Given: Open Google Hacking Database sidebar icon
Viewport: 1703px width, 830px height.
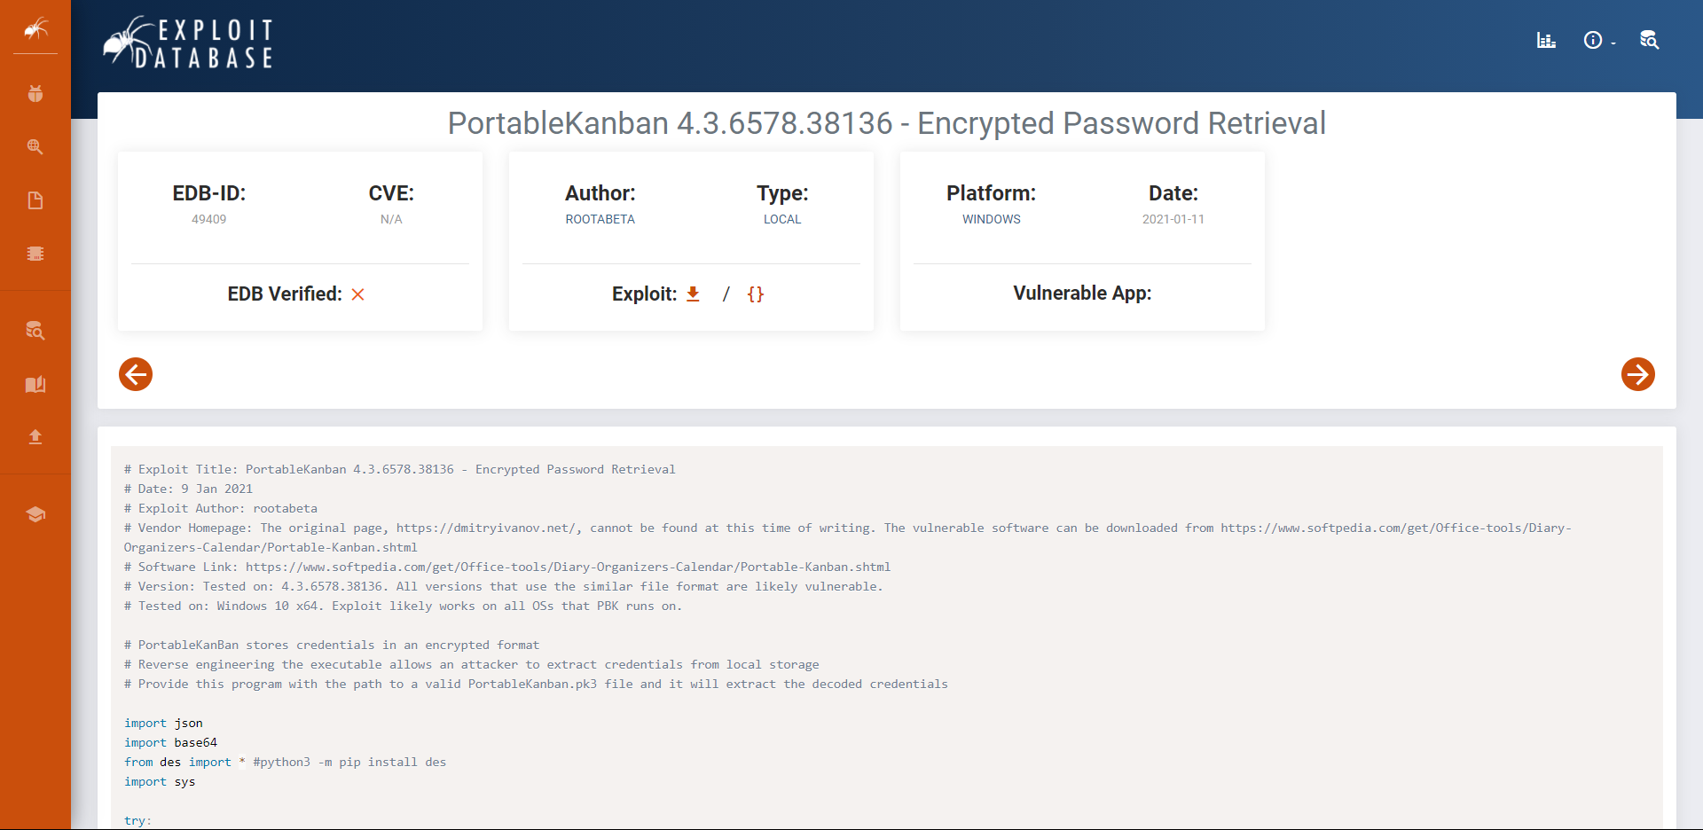Looking at the screenshot, I should pyautogui.click(x=35, y=147).
